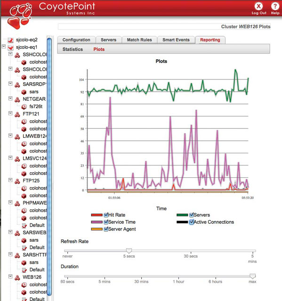Click the CoyotePoint paw logo
The width and height of the screenshot is (282, 301).
(x=20, y=16)
